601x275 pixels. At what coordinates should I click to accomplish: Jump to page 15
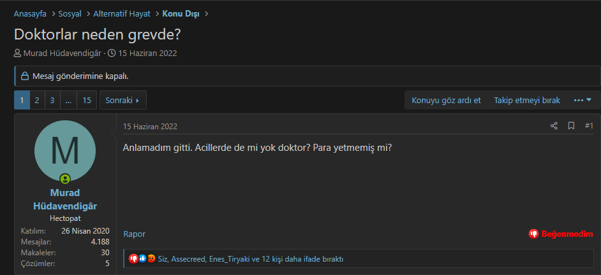(87, 101)
